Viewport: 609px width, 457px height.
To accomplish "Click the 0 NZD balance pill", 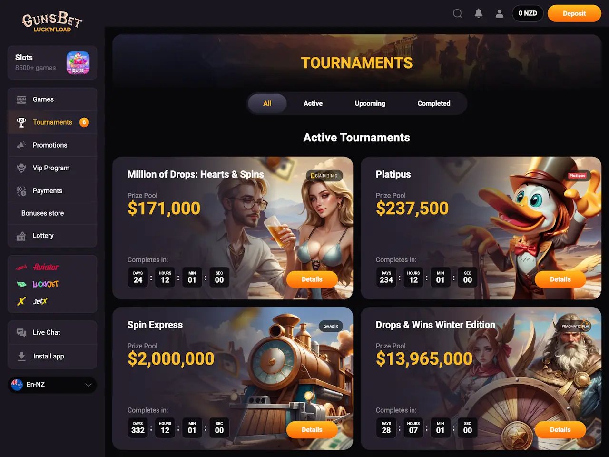I will click(x=528, y=13).
